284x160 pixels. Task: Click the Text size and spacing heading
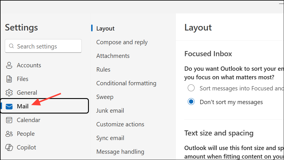pyautogui.click(x=219, y=133)
